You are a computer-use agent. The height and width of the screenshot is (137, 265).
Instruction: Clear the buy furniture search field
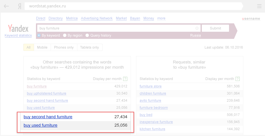click(197, 28)
